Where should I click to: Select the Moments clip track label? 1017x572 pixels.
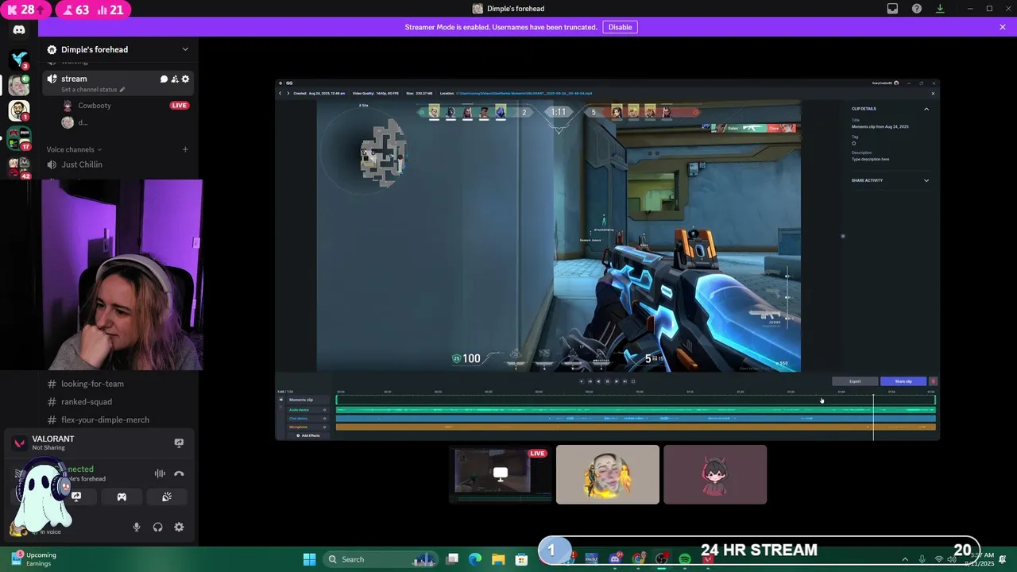(301, 400)
